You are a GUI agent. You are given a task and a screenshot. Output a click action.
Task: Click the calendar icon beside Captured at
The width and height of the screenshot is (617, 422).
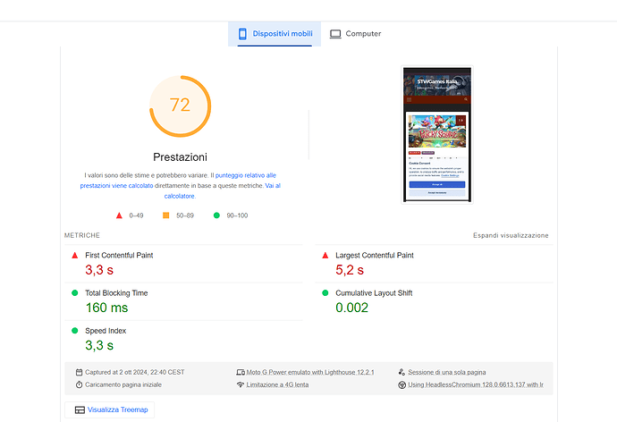(x=79, y=372)
